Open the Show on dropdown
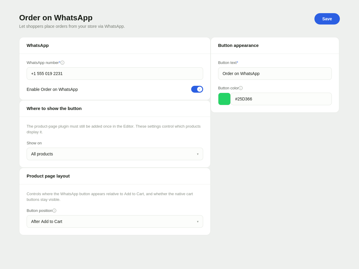The image size is (359, 269). (115, 154)
